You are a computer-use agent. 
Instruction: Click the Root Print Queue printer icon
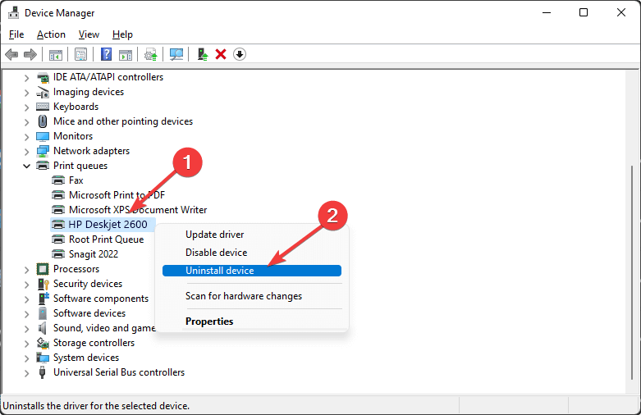tap(58, 239)
